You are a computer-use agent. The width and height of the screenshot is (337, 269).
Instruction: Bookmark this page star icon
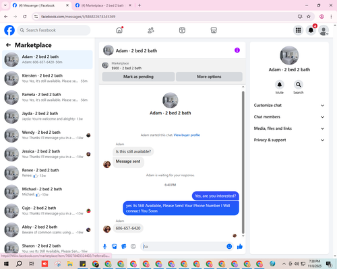click(309, 16)
